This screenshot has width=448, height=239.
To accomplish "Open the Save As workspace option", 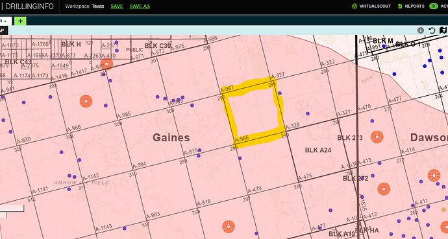I will (x=140, y=6).
